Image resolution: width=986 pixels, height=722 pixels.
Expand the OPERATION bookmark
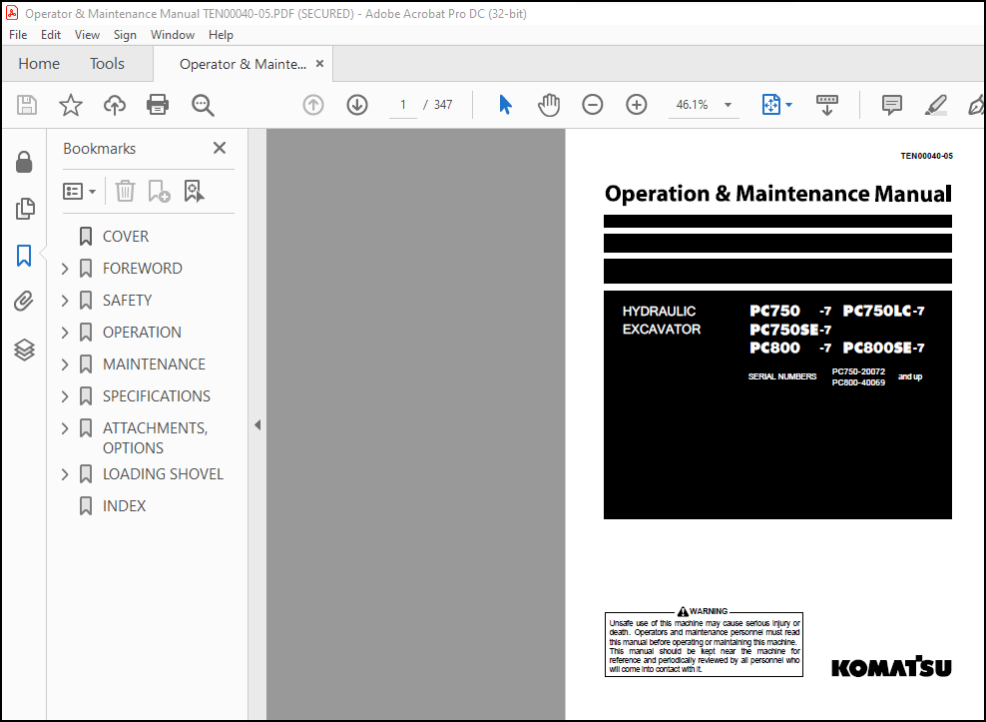64,333
